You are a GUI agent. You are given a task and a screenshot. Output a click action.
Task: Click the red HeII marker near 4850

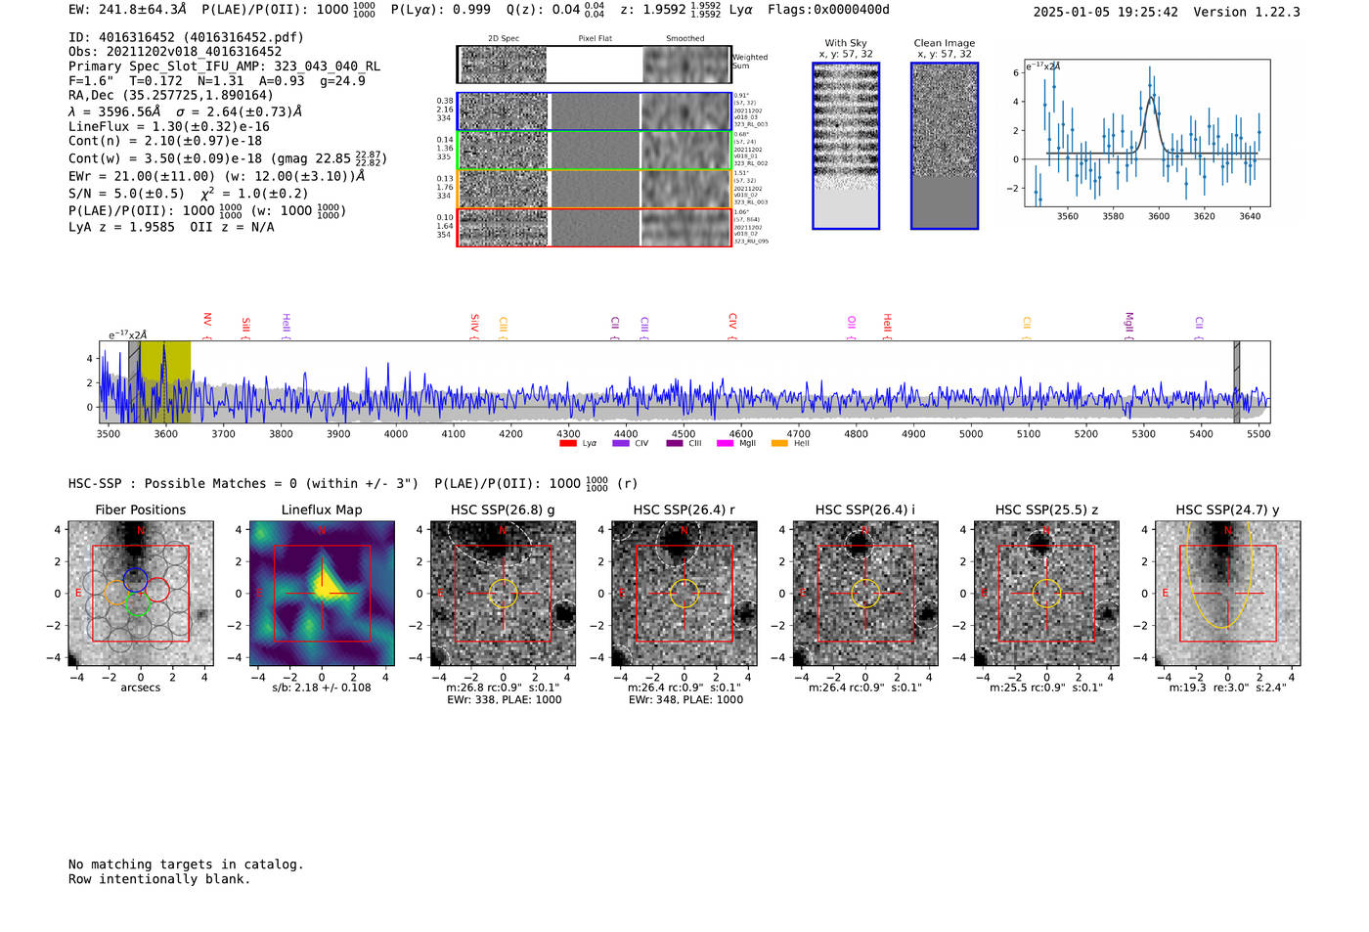(x=887, y=324)
